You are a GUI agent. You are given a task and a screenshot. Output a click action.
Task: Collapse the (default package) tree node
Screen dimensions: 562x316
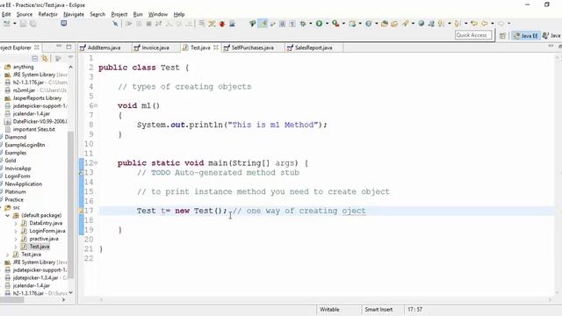(7, 215)
